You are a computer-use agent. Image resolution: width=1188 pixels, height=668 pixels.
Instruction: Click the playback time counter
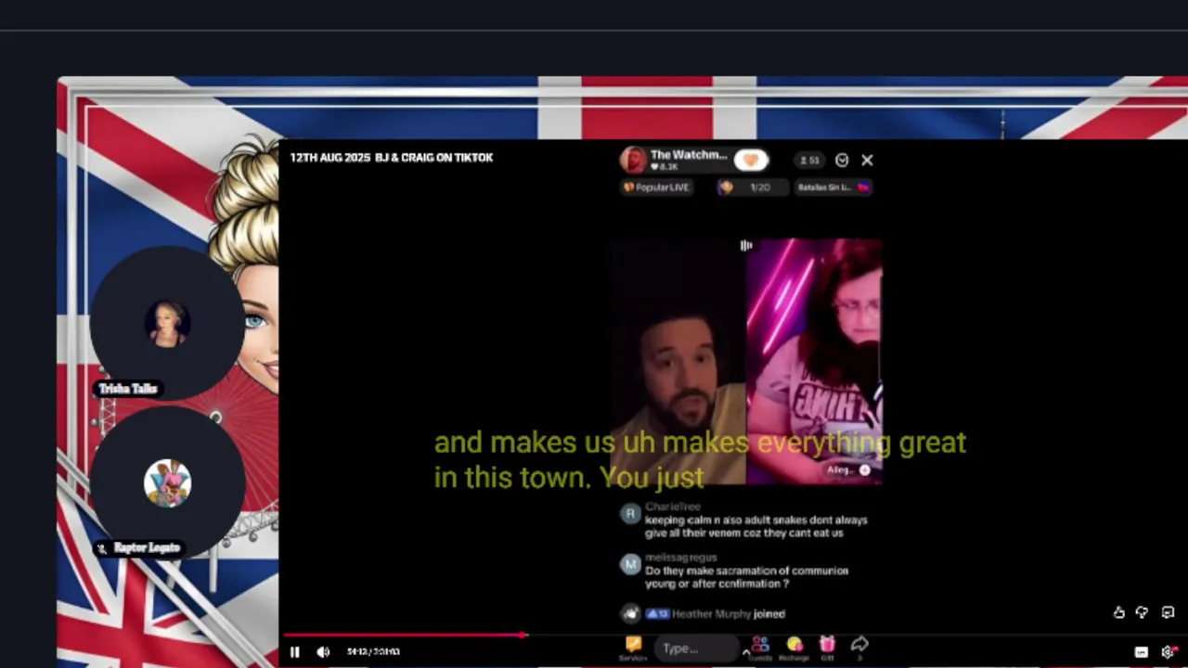click(x=373, y=652)
